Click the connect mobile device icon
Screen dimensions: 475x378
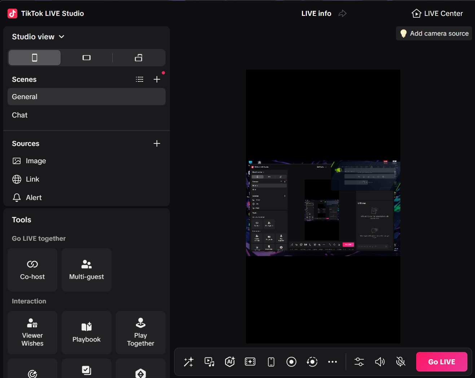pos(271,362)
